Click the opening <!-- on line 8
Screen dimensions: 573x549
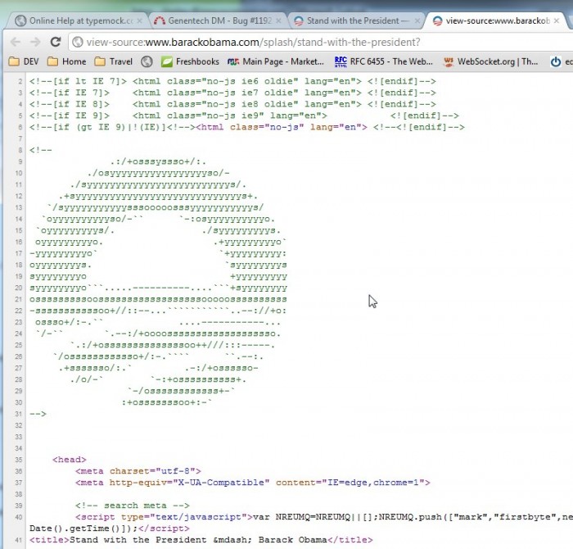point(41,150)
